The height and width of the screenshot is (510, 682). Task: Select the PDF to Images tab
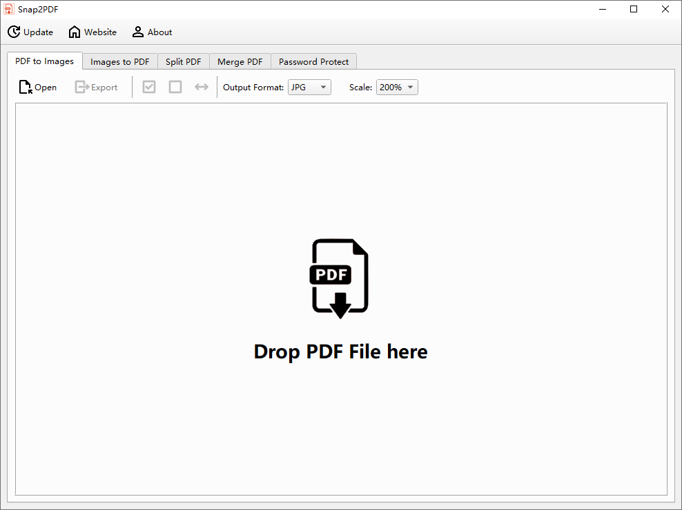click(45, 61)
